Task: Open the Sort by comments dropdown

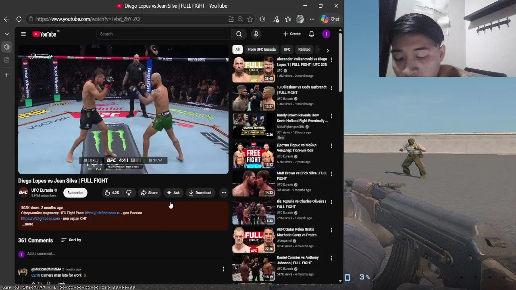Action: pos(71,240)
